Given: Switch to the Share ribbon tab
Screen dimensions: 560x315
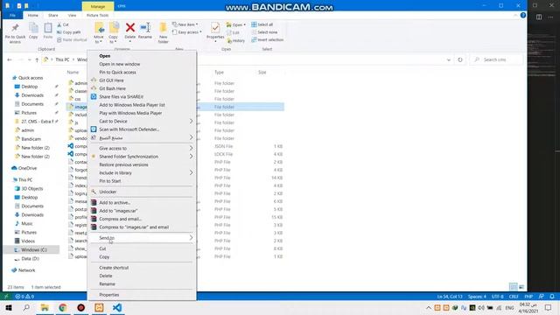Looking at the screenshot, I should 53,16.
